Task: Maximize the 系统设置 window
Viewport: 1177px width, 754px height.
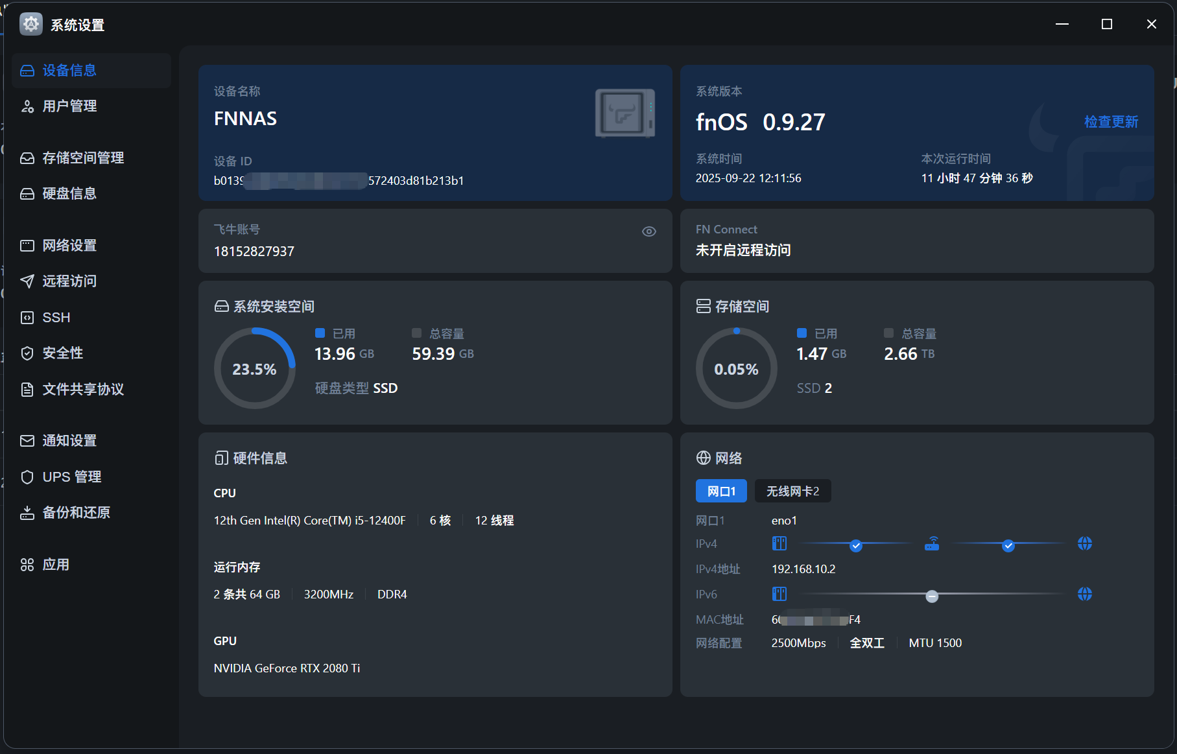Action: (1107, 24)
